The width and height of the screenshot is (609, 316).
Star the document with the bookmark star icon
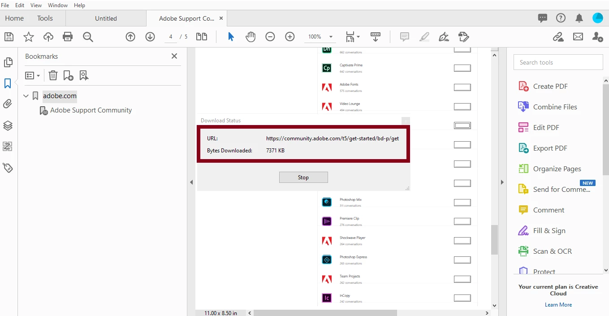pos(29,37)
